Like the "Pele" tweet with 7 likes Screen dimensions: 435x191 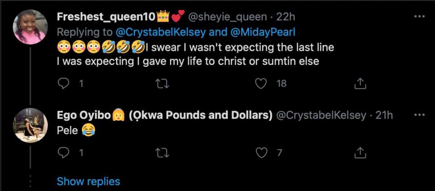click(261, 153)
